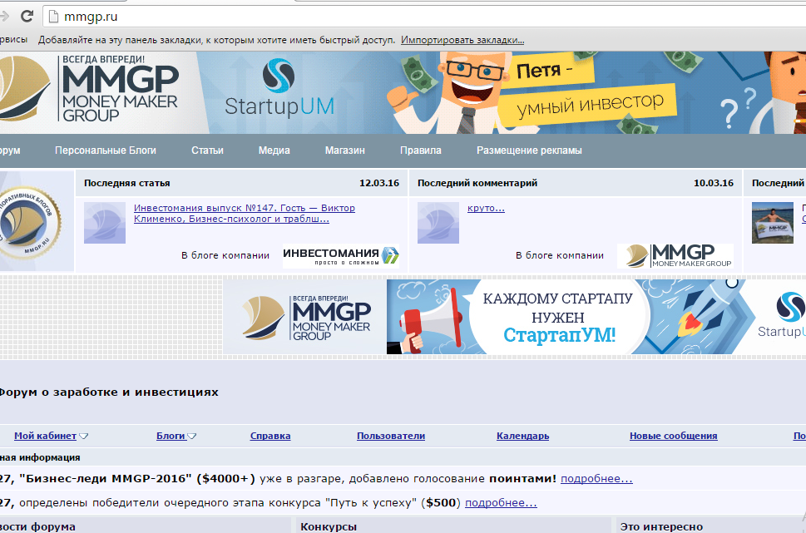Open the Каждому стартапу нужен СтартапУМ banner
The width and height of the screenshot is (806, 533).
point(596,317)
